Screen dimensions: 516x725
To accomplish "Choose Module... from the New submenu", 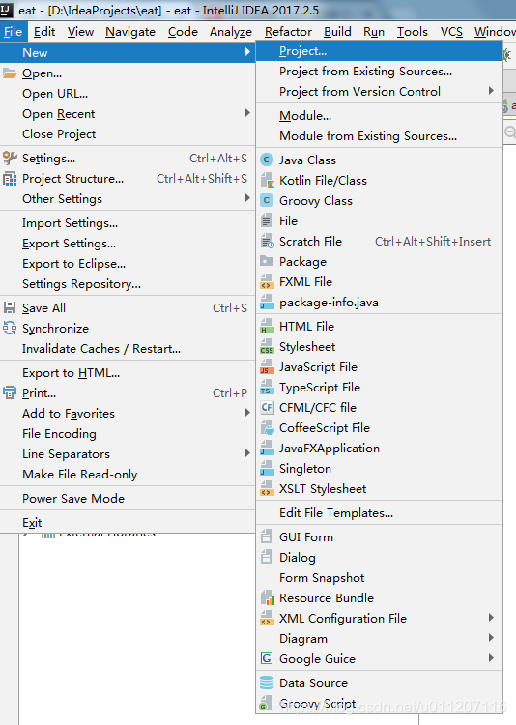I will coord(379,116).
